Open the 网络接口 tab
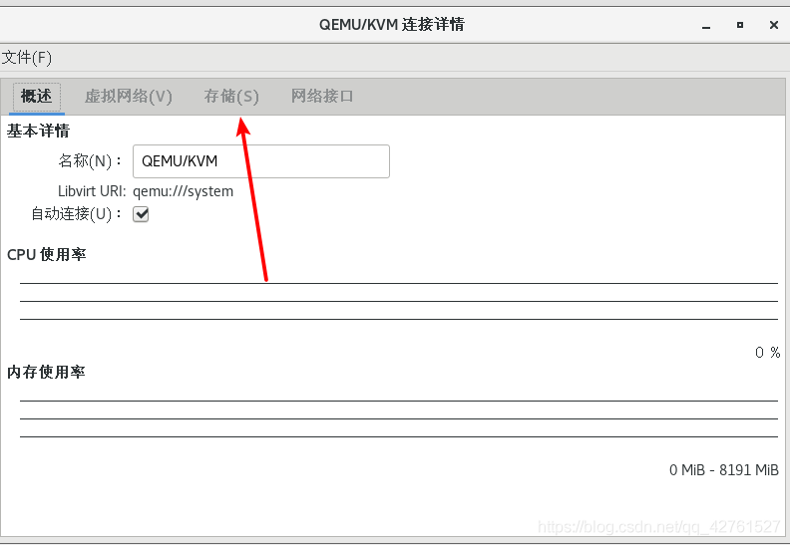Image resolution: width=790 pixels, height=545 pixels. click(x=322, y=96)
